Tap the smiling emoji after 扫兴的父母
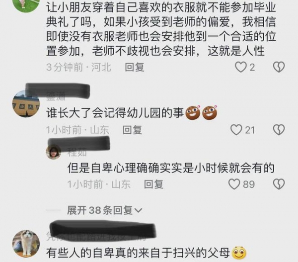 point(239,253)
